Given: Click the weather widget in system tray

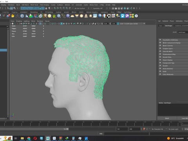Looking at the screenshot, I should (175, 138).
